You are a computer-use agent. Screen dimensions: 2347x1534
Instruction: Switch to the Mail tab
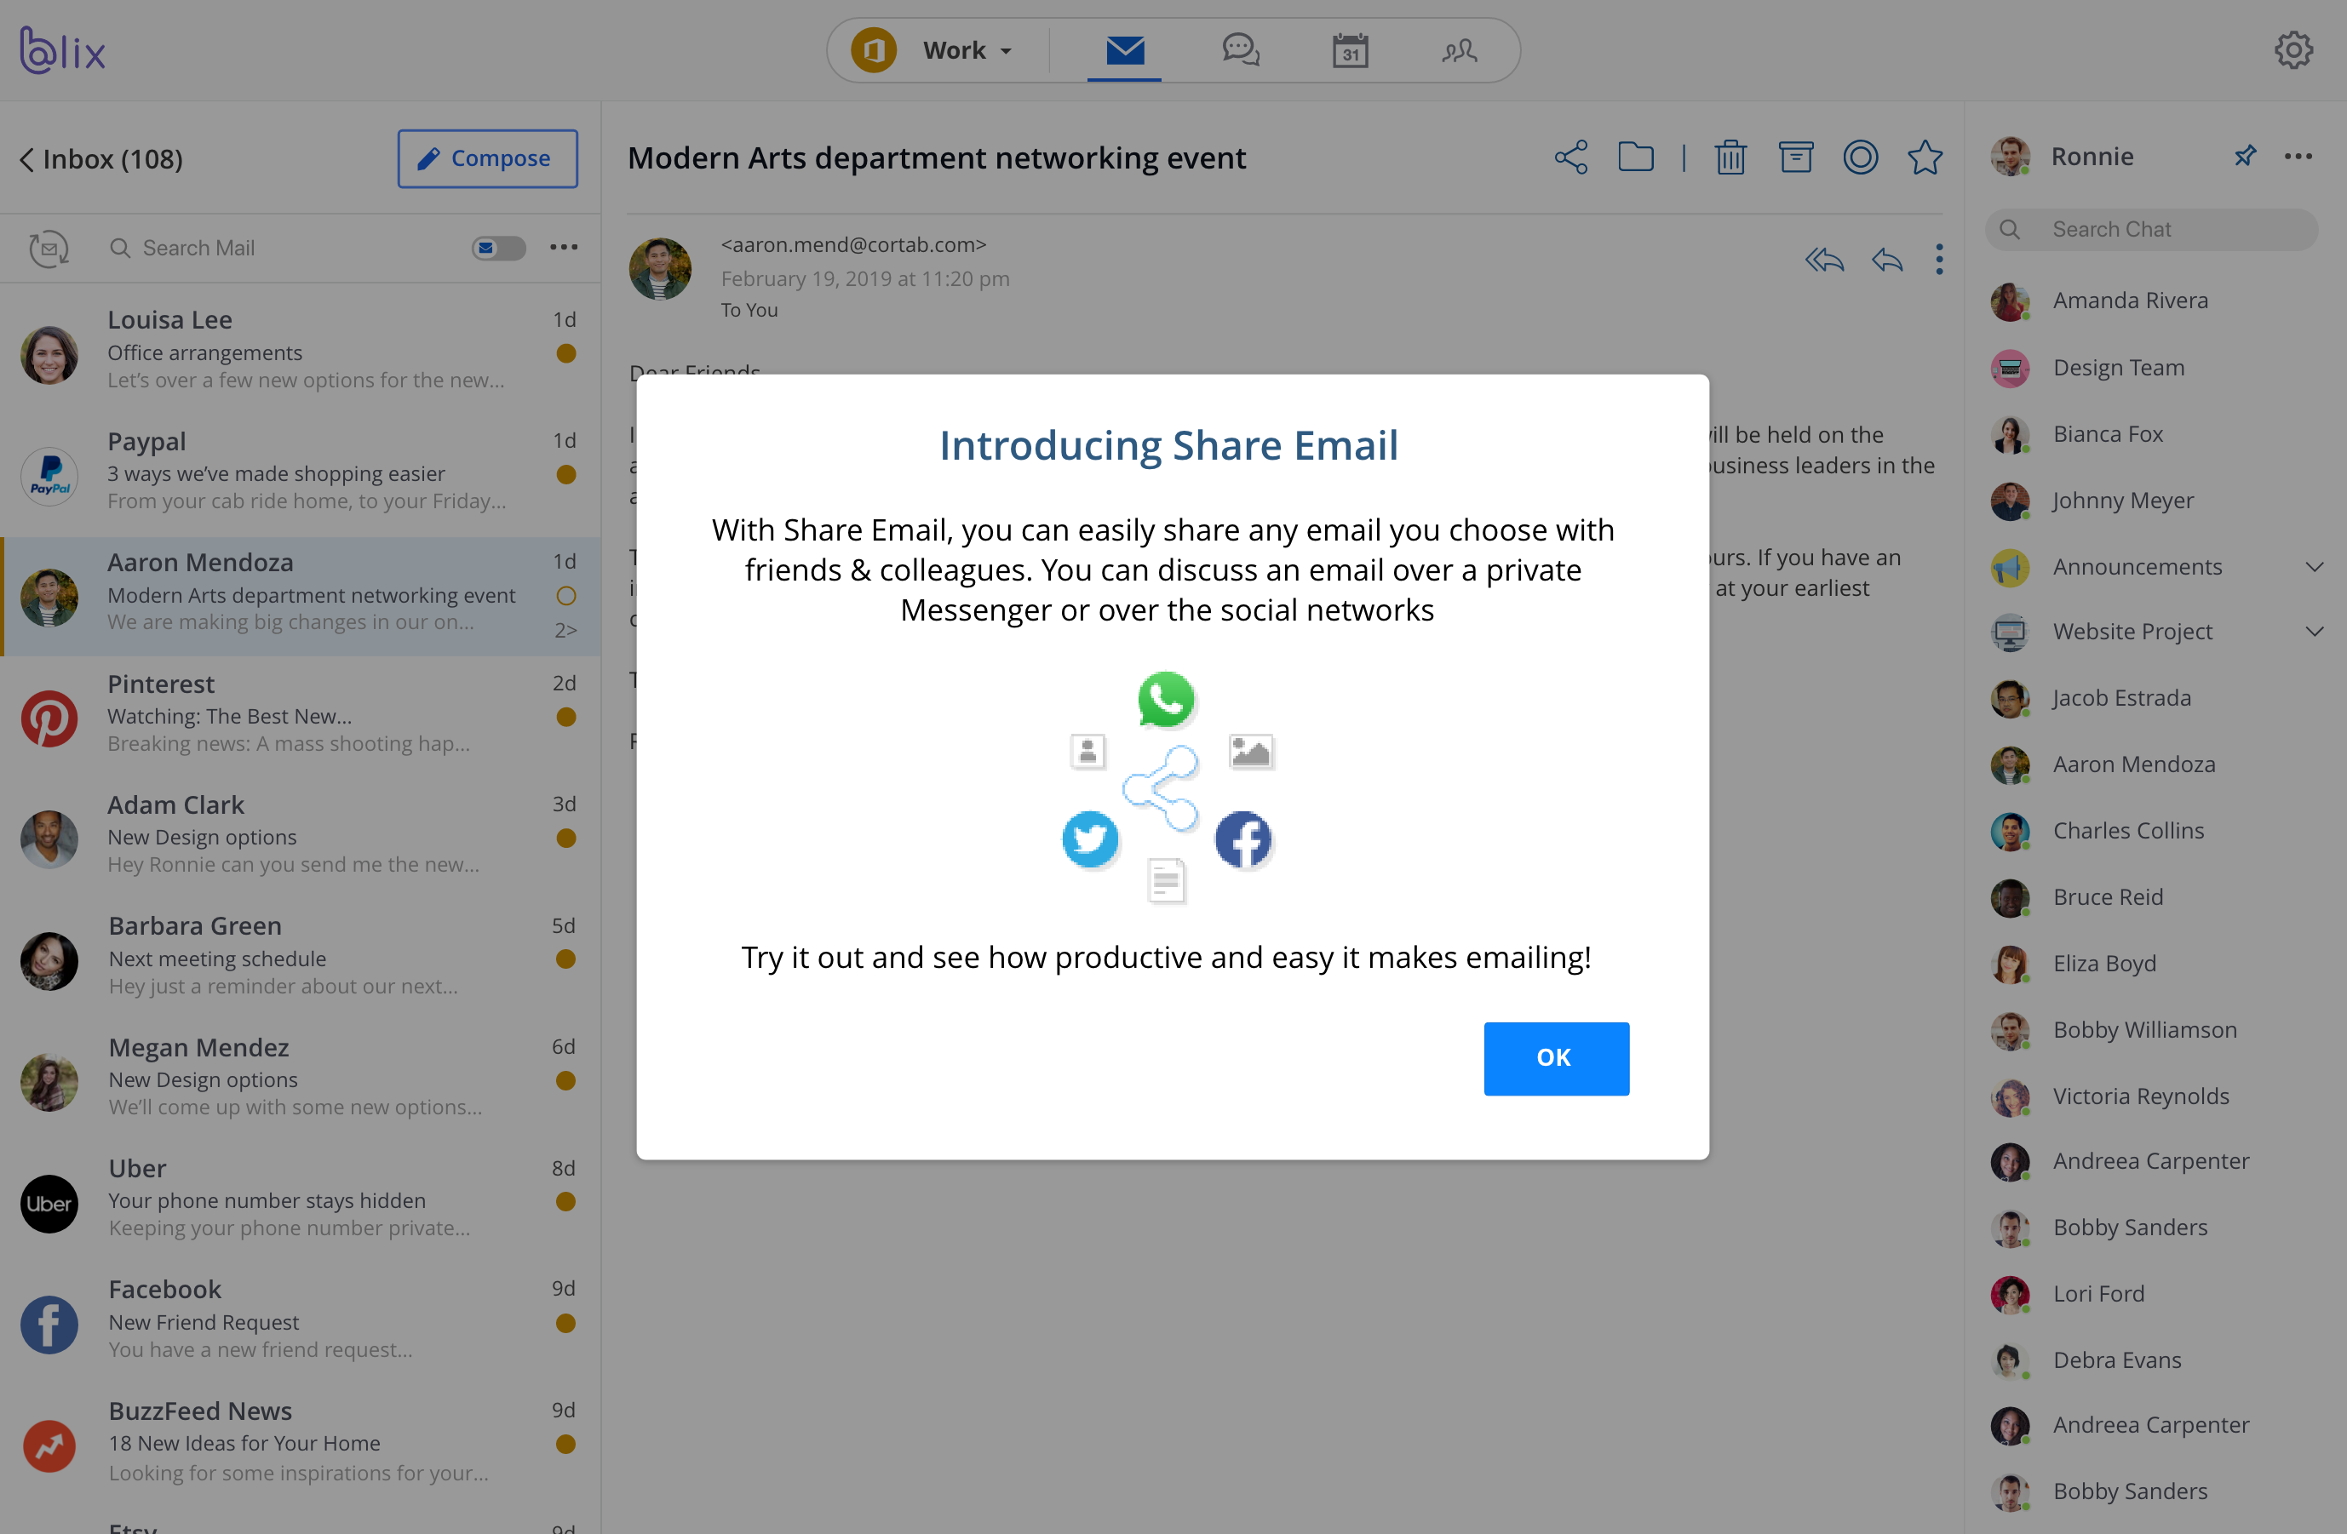click(1124, 50)
